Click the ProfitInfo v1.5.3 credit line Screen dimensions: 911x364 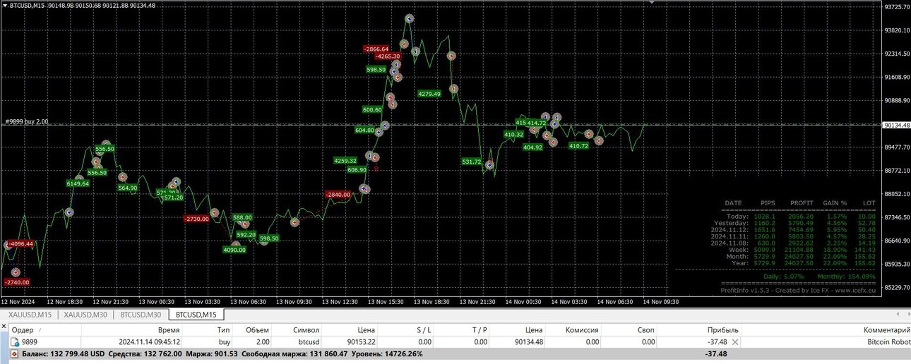797,290
